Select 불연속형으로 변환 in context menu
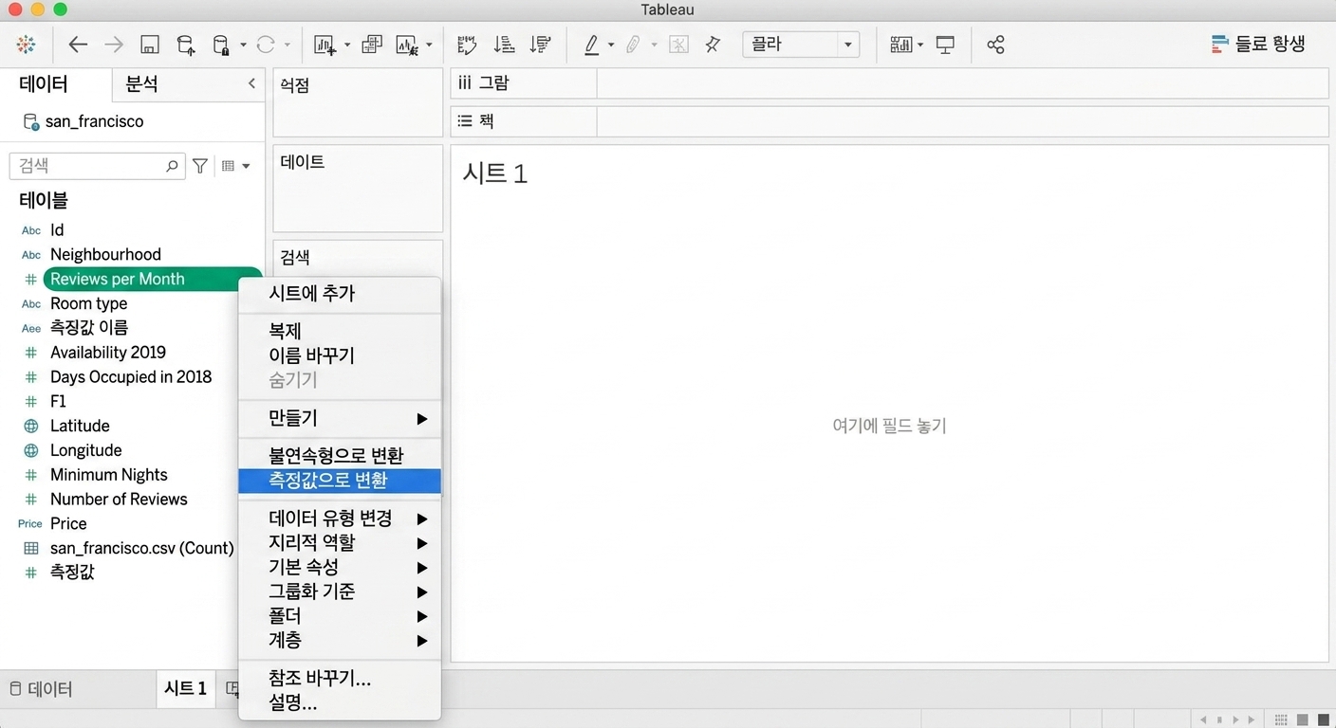 point(340,456)
